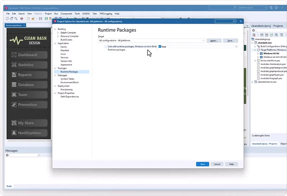This screenshot has height=196, width=287.
Task: Open the TMS Logging menu
Action: 106,14
